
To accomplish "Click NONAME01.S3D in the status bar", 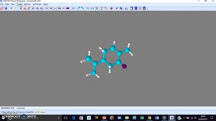I will 7,108.
